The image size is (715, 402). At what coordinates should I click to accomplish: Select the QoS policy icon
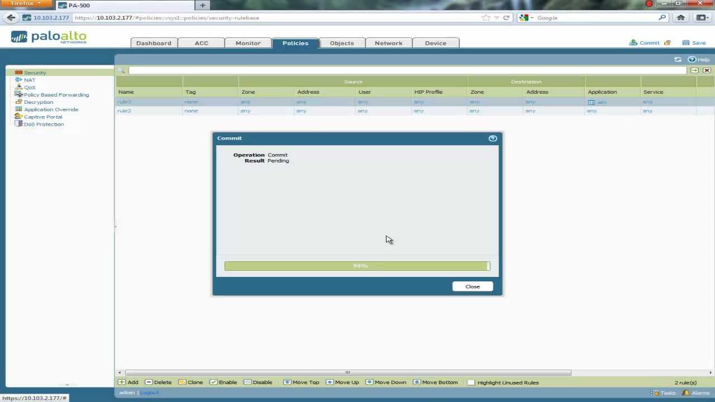18,87
